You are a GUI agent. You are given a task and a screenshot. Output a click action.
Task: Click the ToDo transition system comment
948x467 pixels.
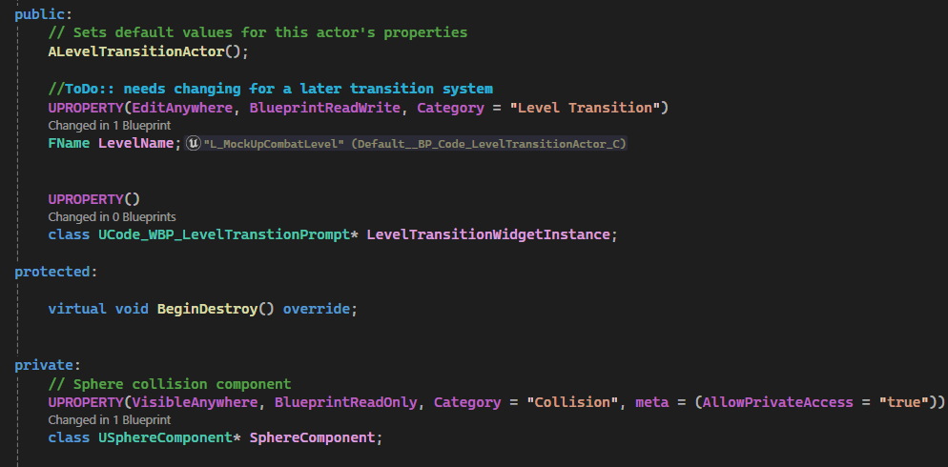tap(270, 89)
